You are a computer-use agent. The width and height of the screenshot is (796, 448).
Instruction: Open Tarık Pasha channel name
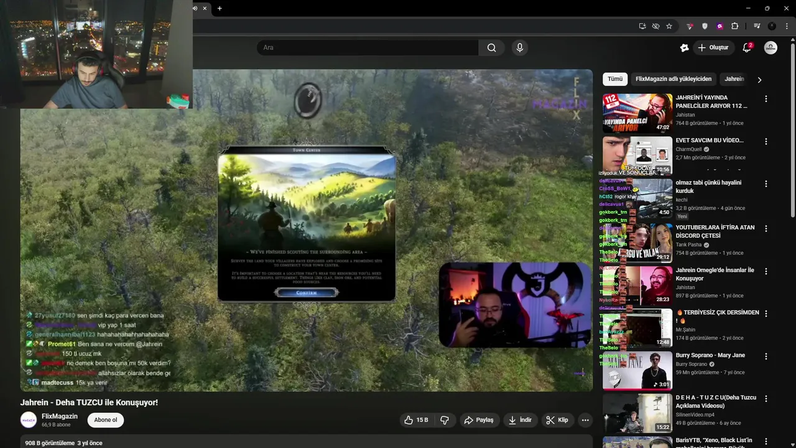click(689, 245)
